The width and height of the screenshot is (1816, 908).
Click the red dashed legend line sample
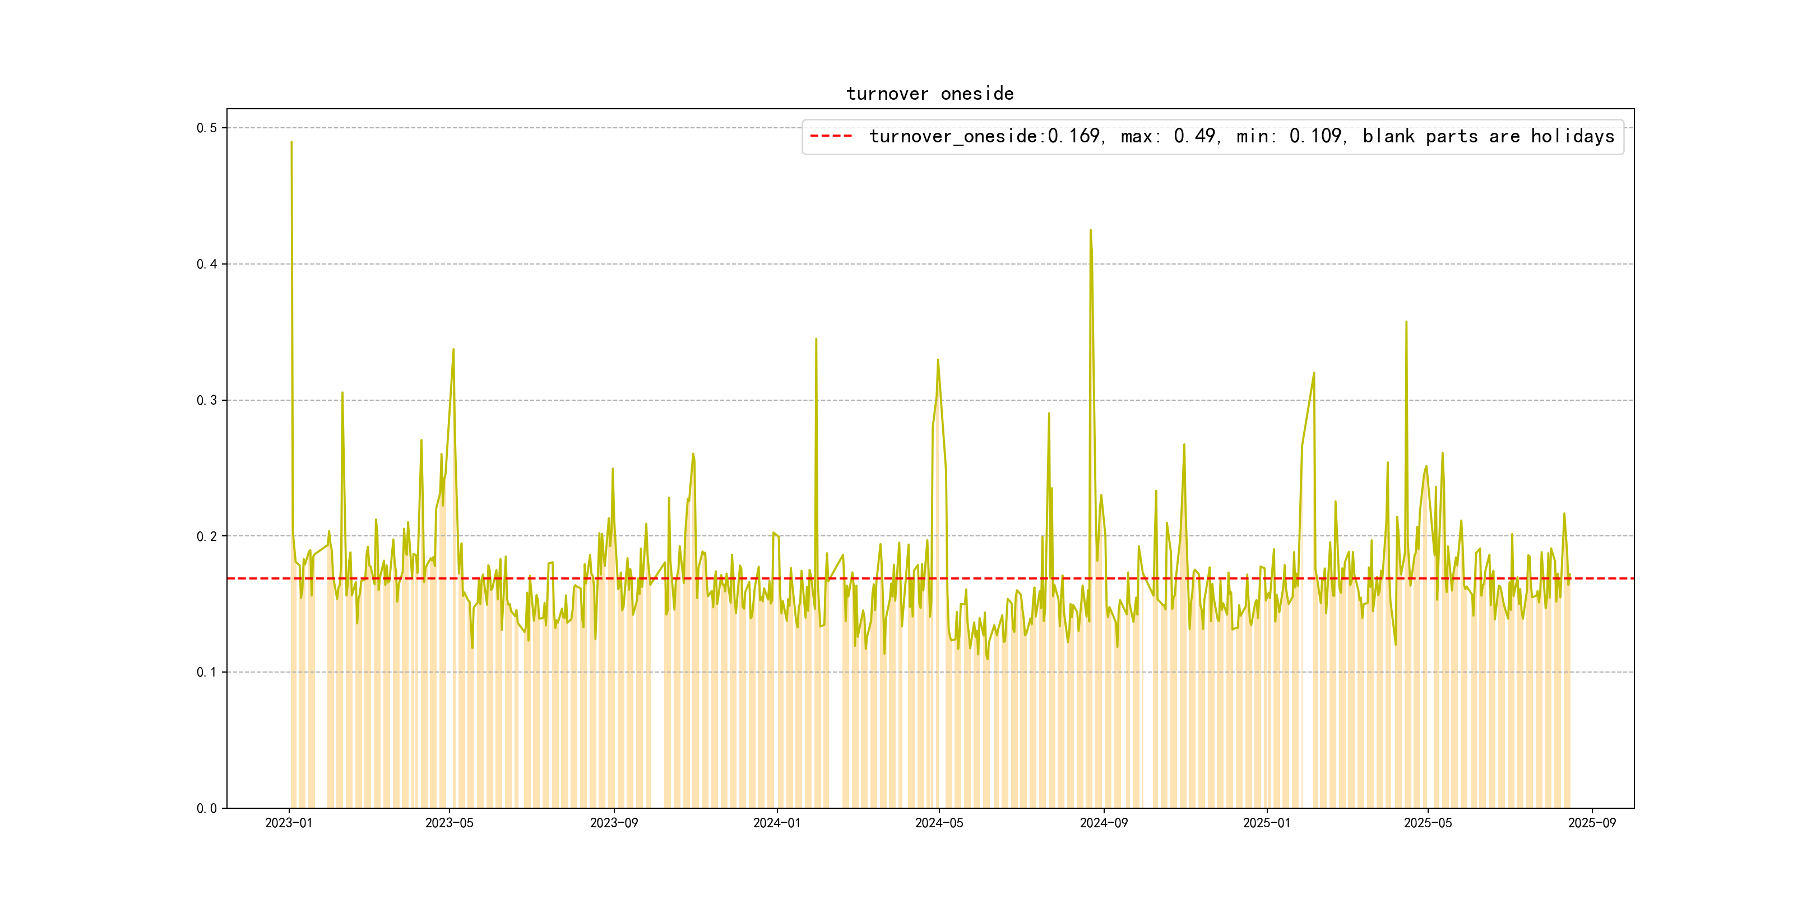pyautogui.click(x=831, y=136)
